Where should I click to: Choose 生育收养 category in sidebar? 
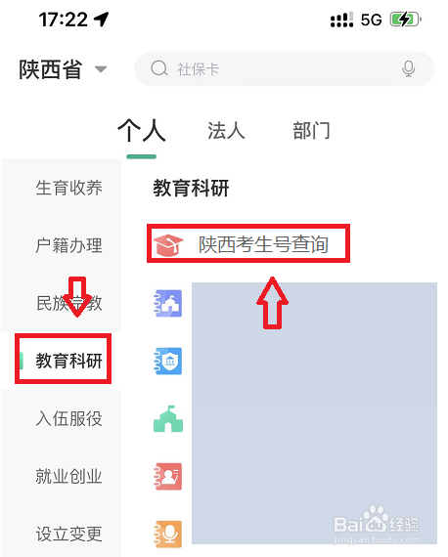click(x=68, y=188)
